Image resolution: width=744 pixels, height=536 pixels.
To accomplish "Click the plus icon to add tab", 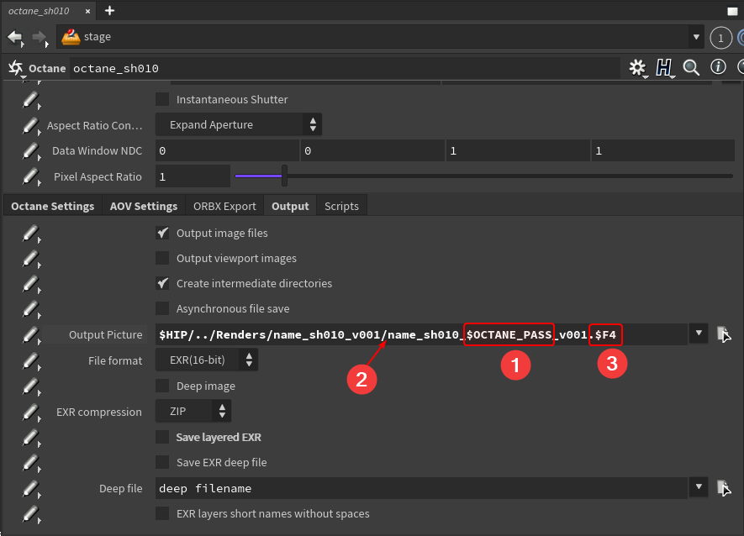I will (109, 11).
